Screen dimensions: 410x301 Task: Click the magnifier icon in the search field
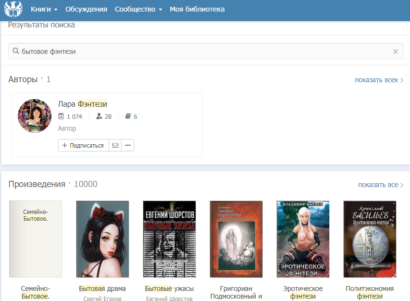pos(16,51)
